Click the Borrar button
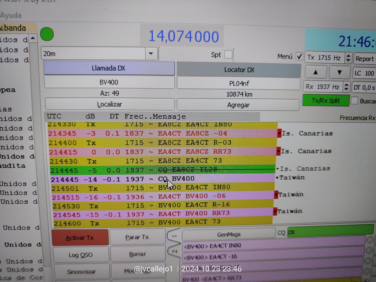Viewport: 376px width, 282px height. pyautogui.click(x=138, y=254)
